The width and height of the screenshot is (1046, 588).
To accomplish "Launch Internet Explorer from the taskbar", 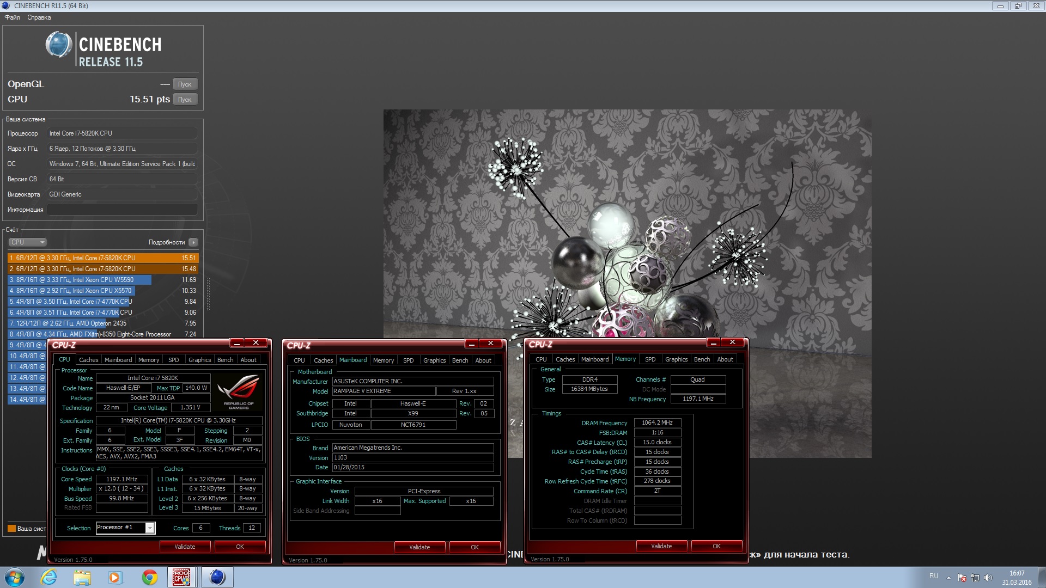I will 49,577.
